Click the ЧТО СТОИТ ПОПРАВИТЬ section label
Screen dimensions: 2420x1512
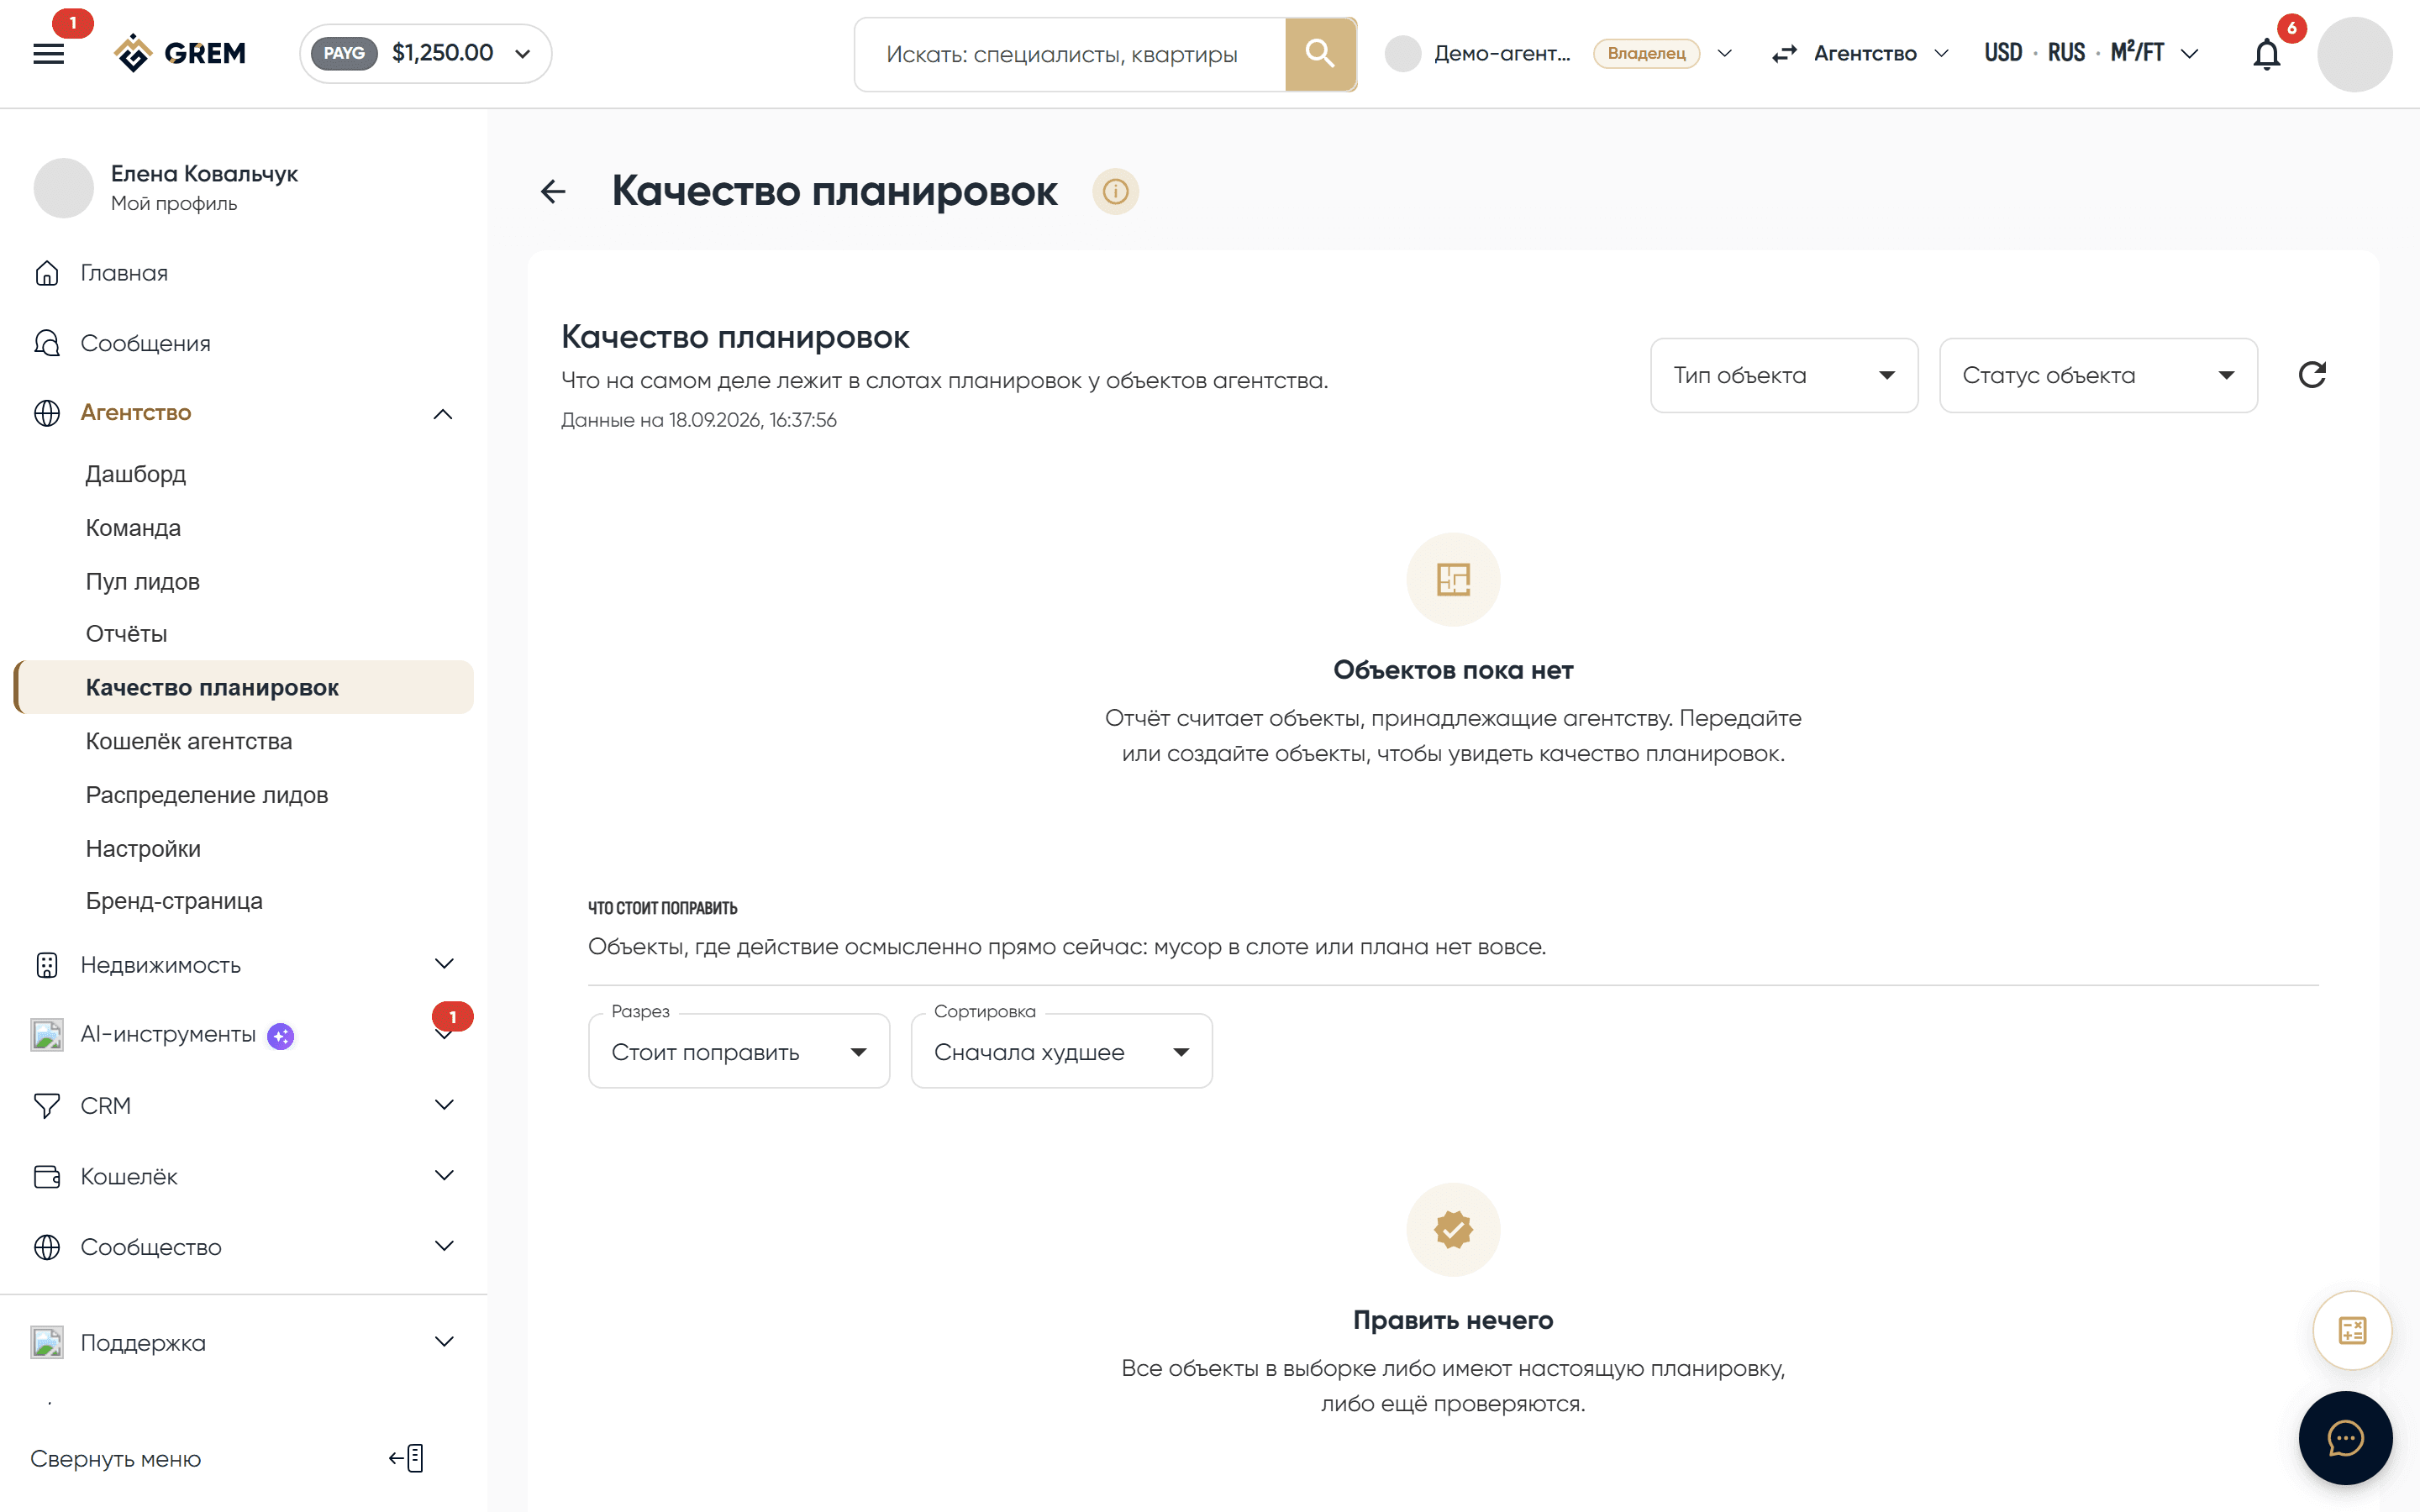click(663, 908)
